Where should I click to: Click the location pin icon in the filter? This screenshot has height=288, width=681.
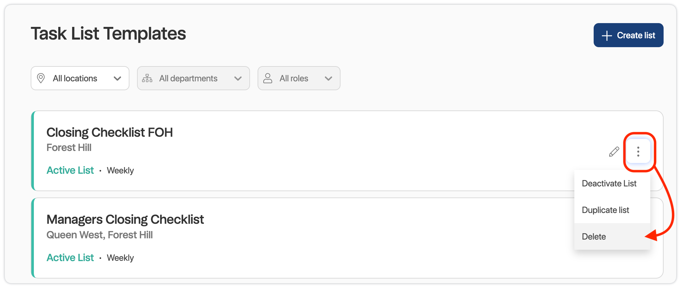tap(41, 78)
